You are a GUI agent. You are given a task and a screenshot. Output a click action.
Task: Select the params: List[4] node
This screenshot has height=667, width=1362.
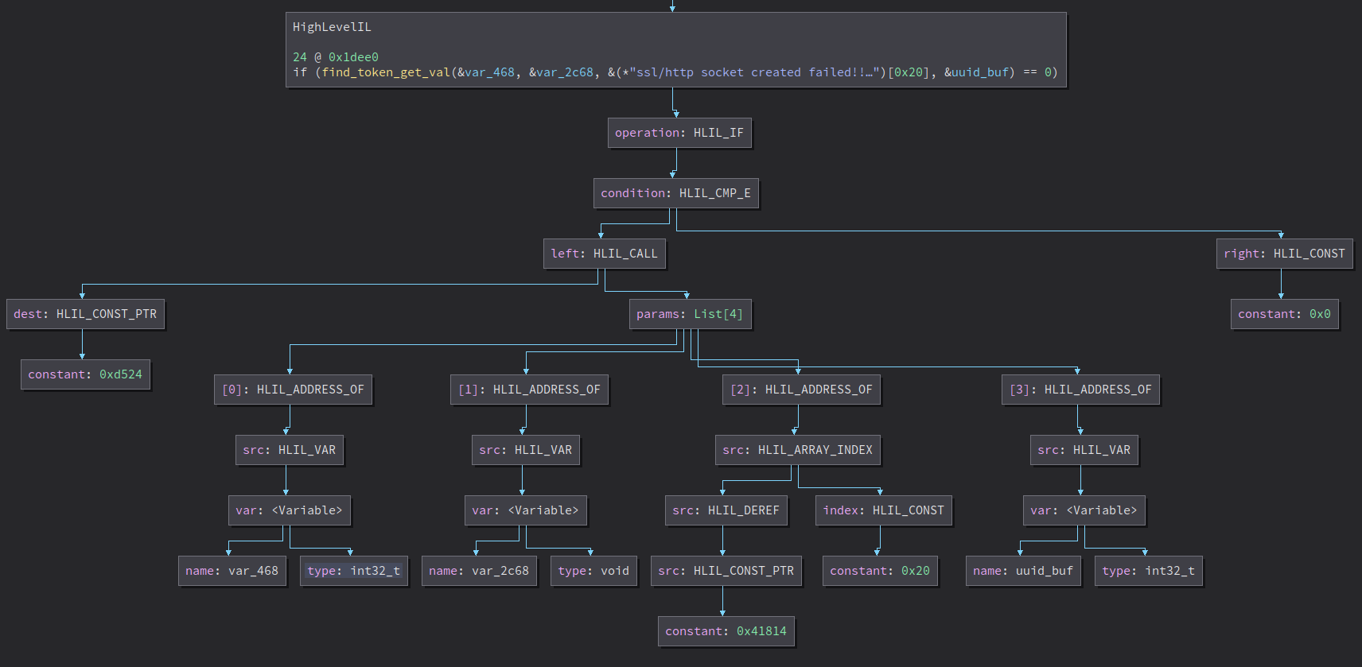(689, 314)
